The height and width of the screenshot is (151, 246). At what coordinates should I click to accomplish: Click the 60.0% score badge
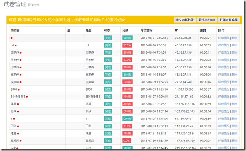pyautogui.click(x=127, y=38)
